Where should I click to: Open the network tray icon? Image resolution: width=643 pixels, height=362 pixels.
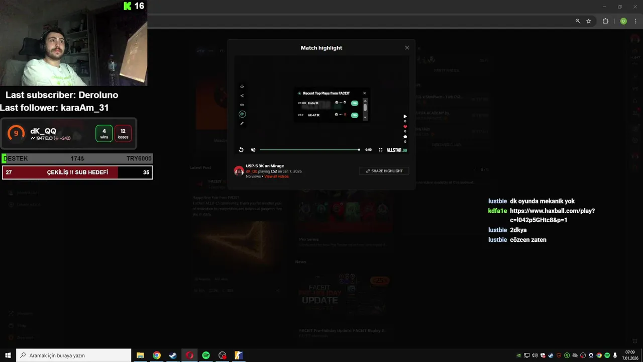(x=526, y=355)
